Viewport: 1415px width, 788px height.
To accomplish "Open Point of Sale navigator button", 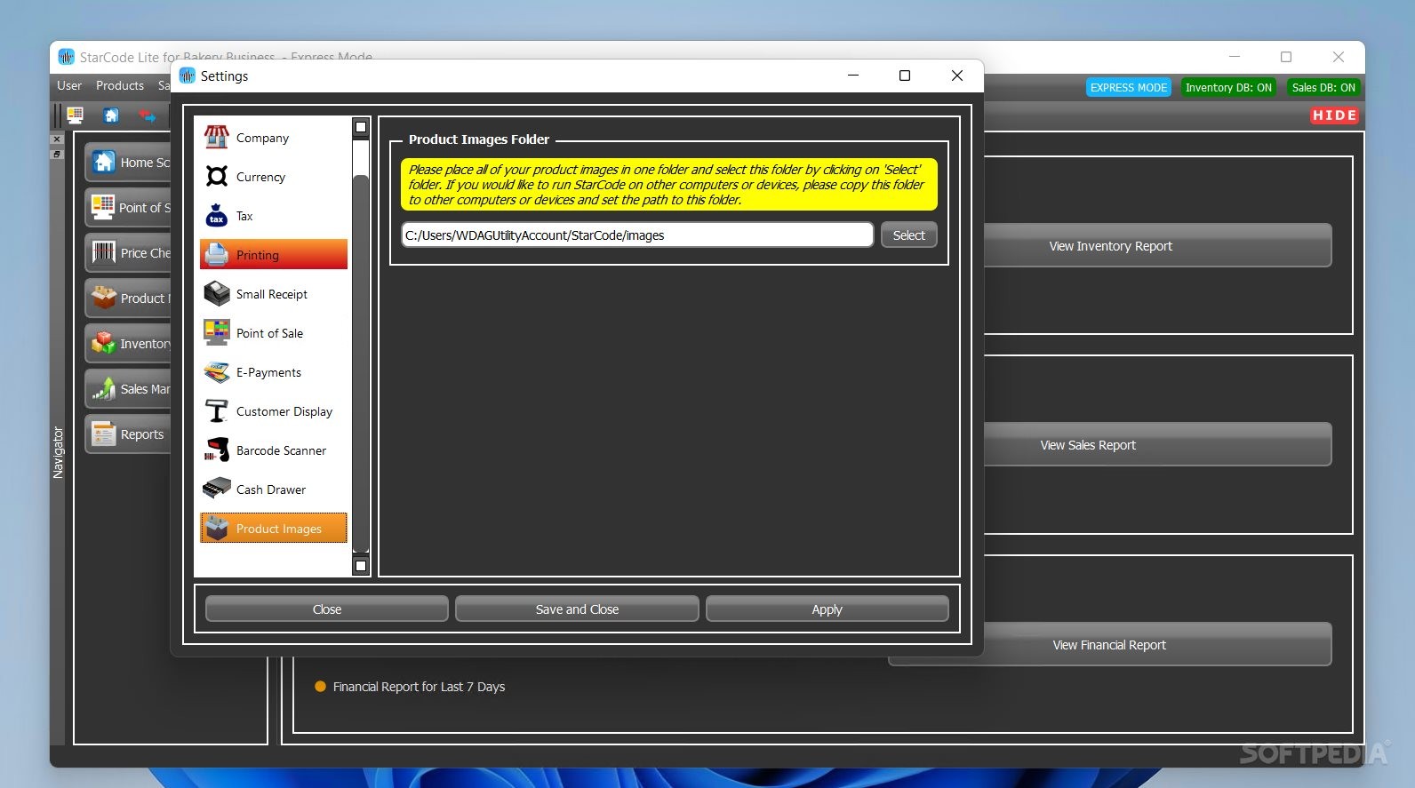I will (129, 208).
